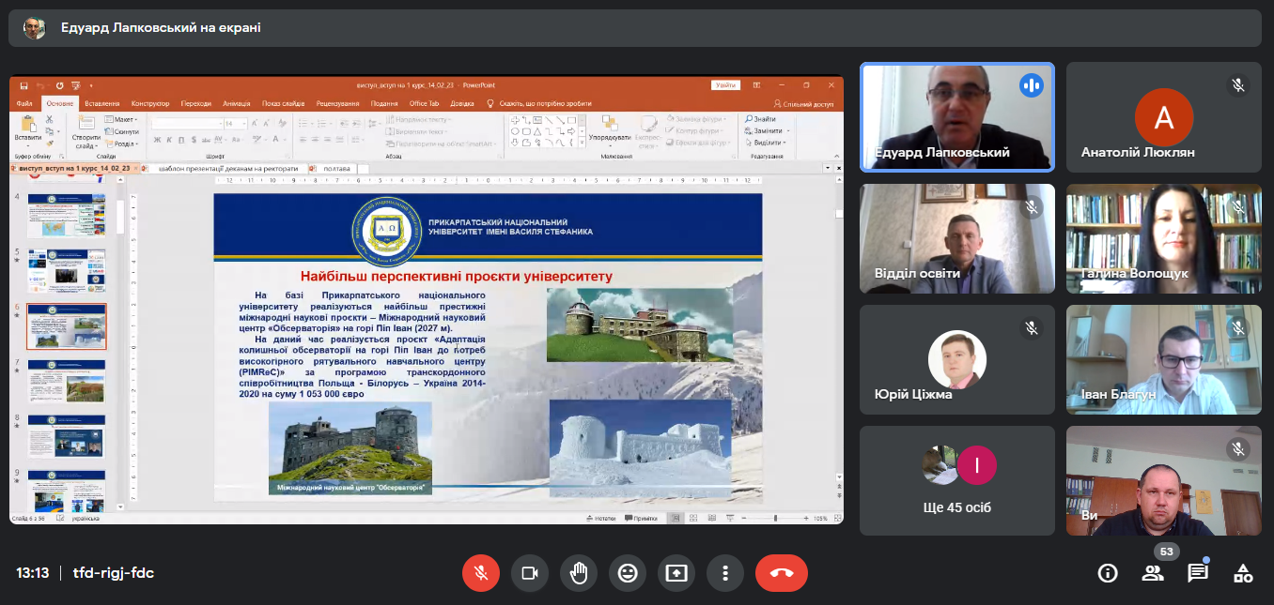Select slide 7 thumbnail in slide panel

pyautogui.click(x=67, y=380)
